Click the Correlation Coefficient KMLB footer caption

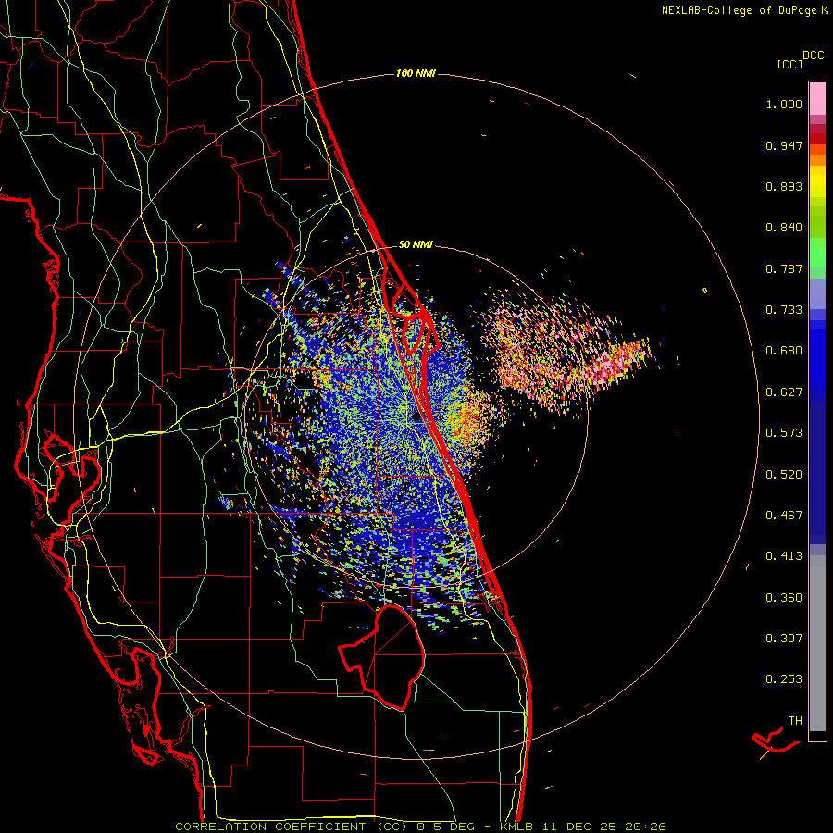[420, 827]
